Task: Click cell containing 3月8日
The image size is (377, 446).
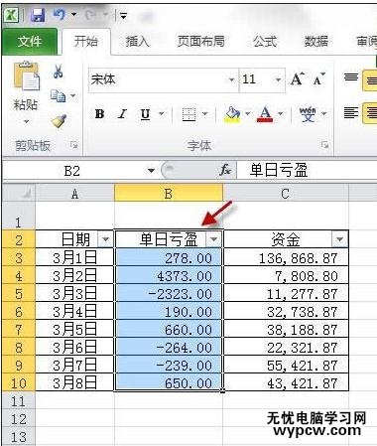Action: click(74, 382)
